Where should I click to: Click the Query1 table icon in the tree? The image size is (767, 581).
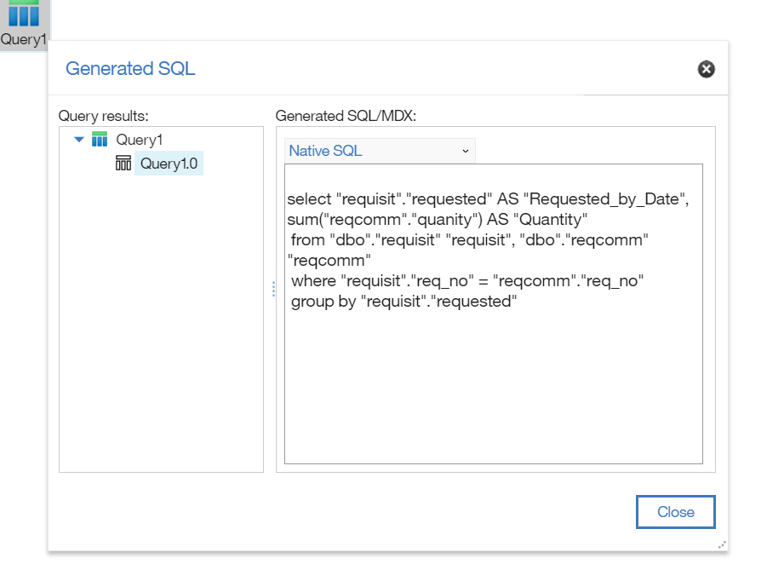click(100, 140)
